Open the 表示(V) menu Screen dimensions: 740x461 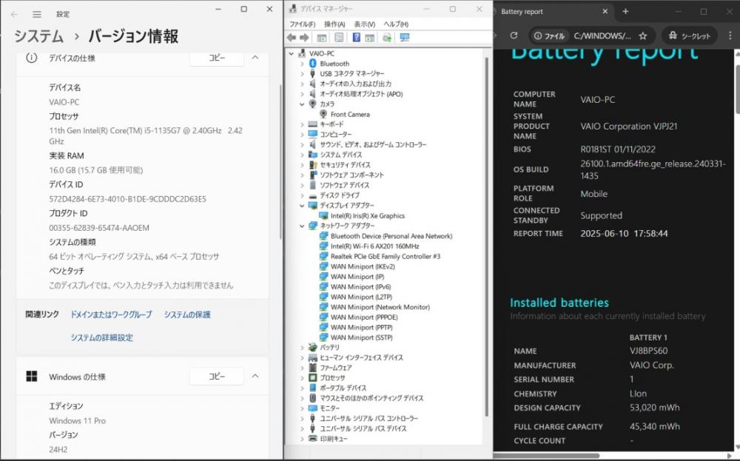click(x=364, y=24)
